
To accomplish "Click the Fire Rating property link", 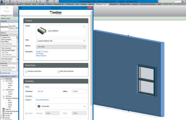I will (x=40, y=54).
